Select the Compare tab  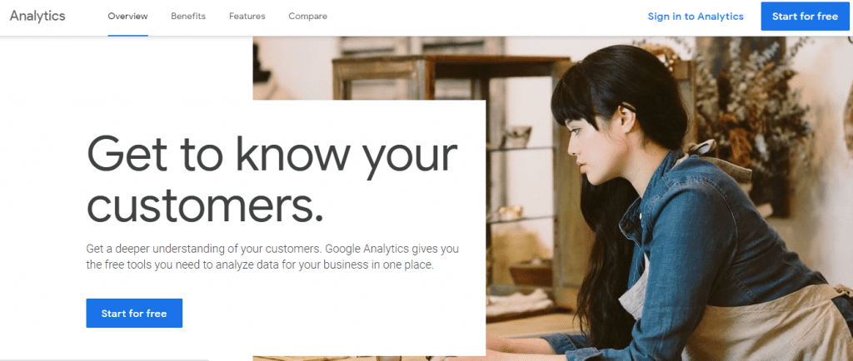tap(308, 17)
